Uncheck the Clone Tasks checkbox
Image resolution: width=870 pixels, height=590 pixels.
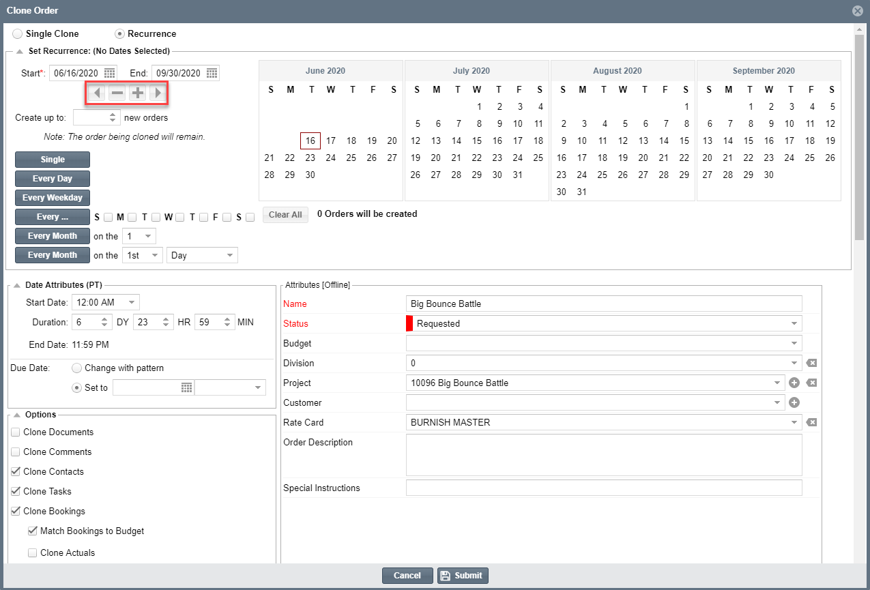(x=15, y=492)
